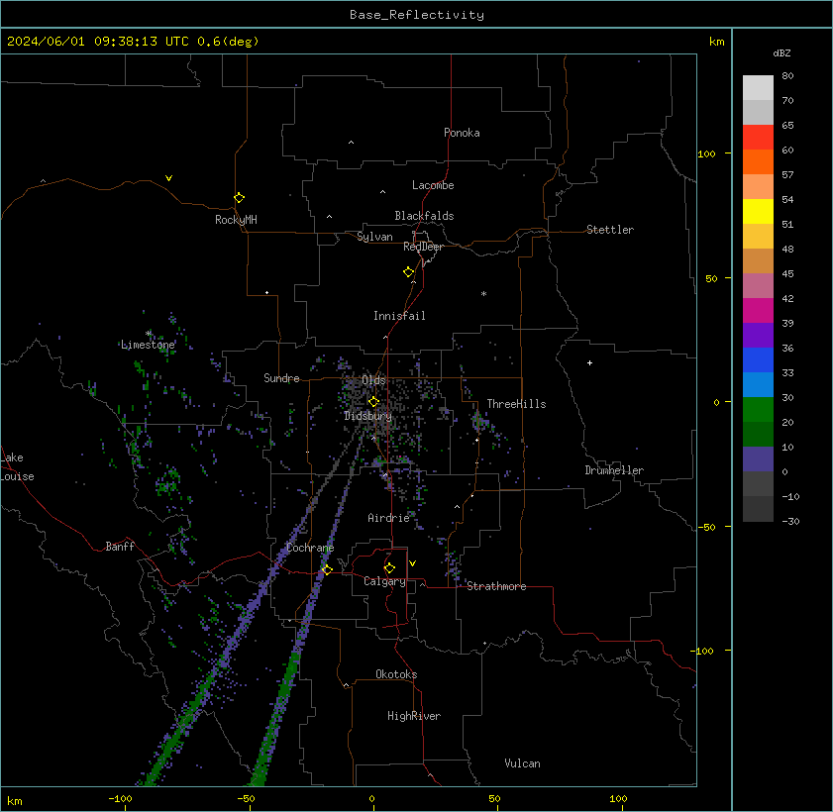Click the Drumheller city label
The height and width of the screenshot is (812, 833).
(x=614, y=470)
